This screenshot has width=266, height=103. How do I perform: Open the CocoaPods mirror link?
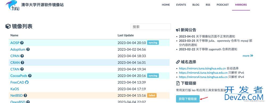coord(19,76)
